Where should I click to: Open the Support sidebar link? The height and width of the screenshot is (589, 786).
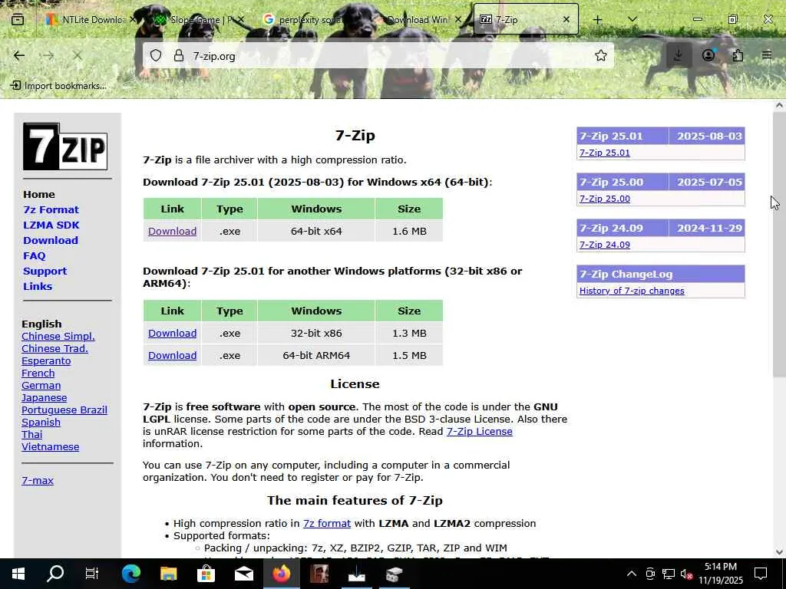point(45,271)
